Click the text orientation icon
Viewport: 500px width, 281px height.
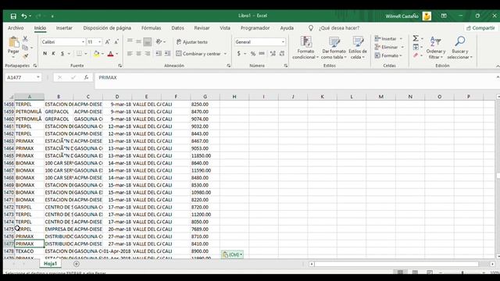click(159, 41)
